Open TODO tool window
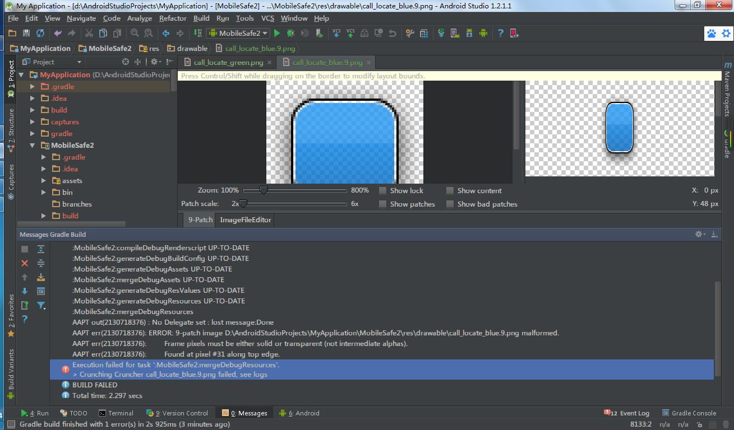 pyautogui.click(x=74, y=413)
